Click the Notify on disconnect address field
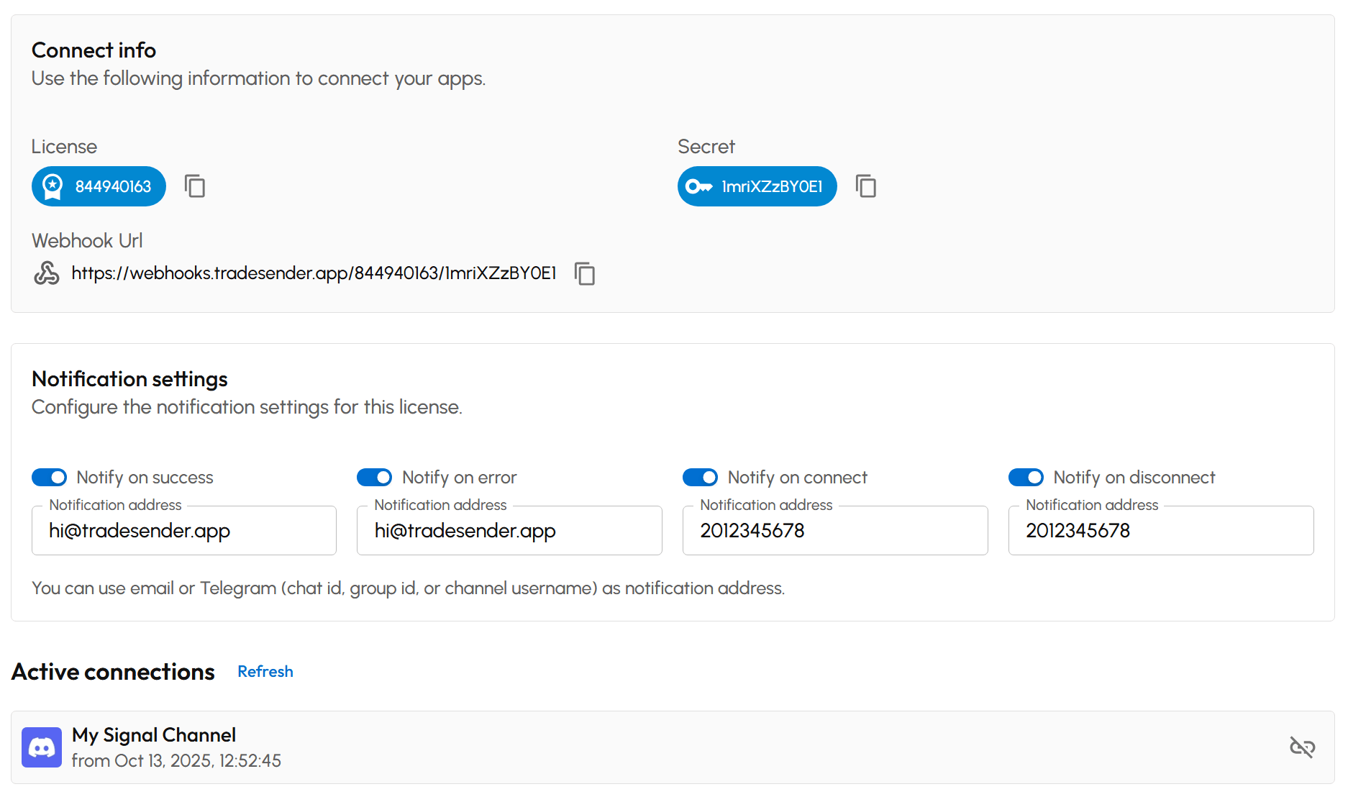 click(1160, 531)
